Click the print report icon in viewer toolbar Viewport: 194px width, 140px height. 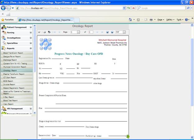pyautogui.click(x=44, y=32)
